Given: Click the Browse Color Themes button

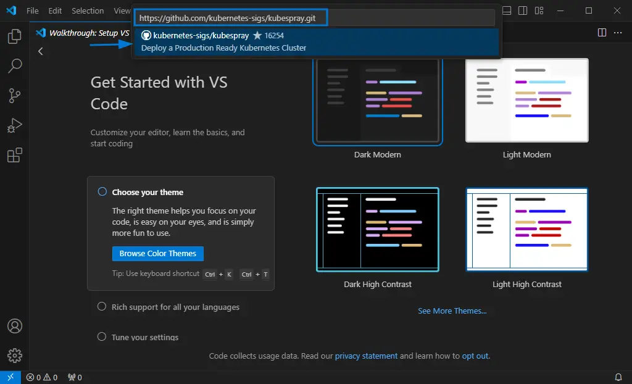Looking at the screenshot, I should 157,253.
